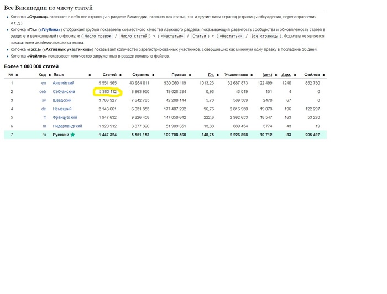Open the Адм. column header link
This screenshot has width=387, height=294.
(286, 75)
